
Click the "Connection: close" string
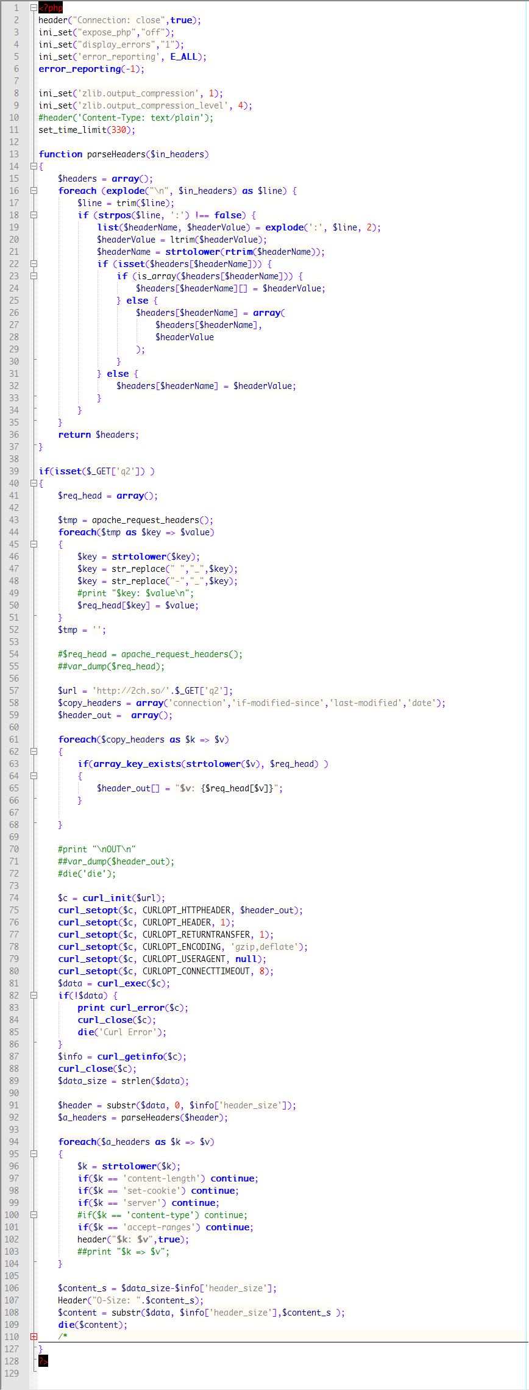point(118,20)
